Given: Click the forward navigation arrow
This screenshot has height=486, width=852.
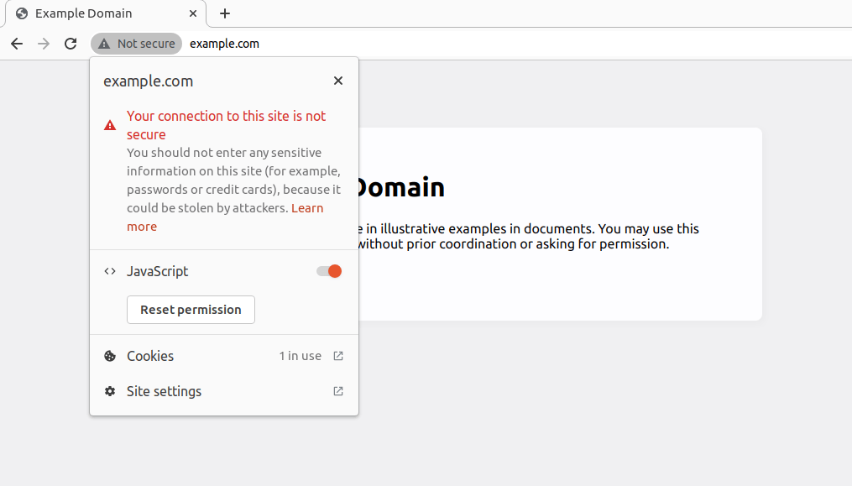Looking at the screenshot, I should [44, 44].
